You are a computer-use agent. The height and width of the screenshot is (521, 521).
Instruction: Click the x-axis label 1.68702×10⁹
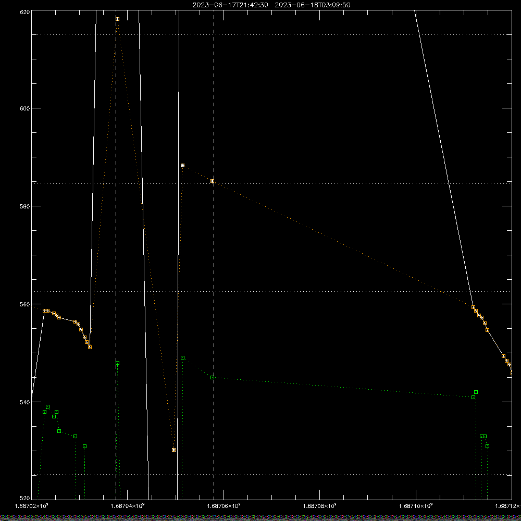click(32, 506)
